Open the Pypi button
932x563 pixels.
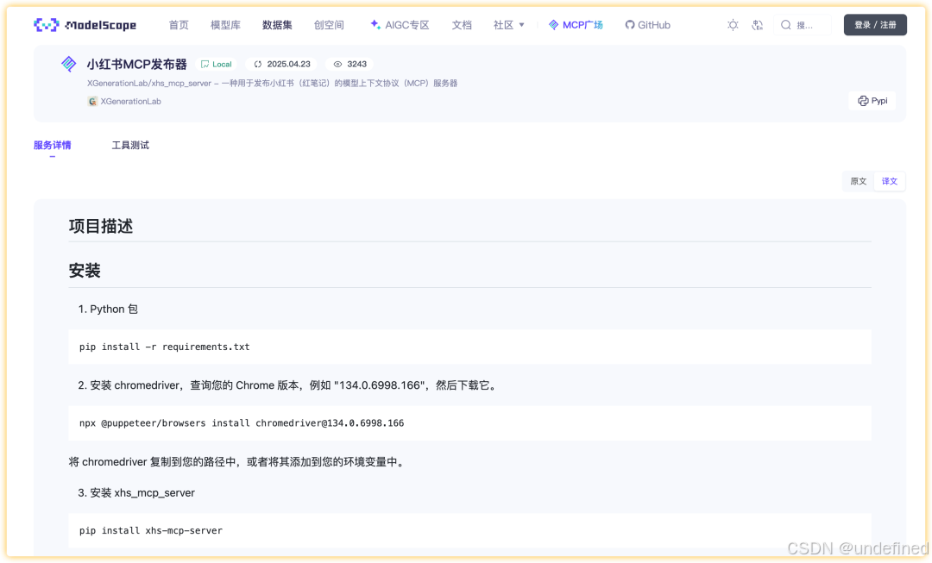tap(872, 101)
